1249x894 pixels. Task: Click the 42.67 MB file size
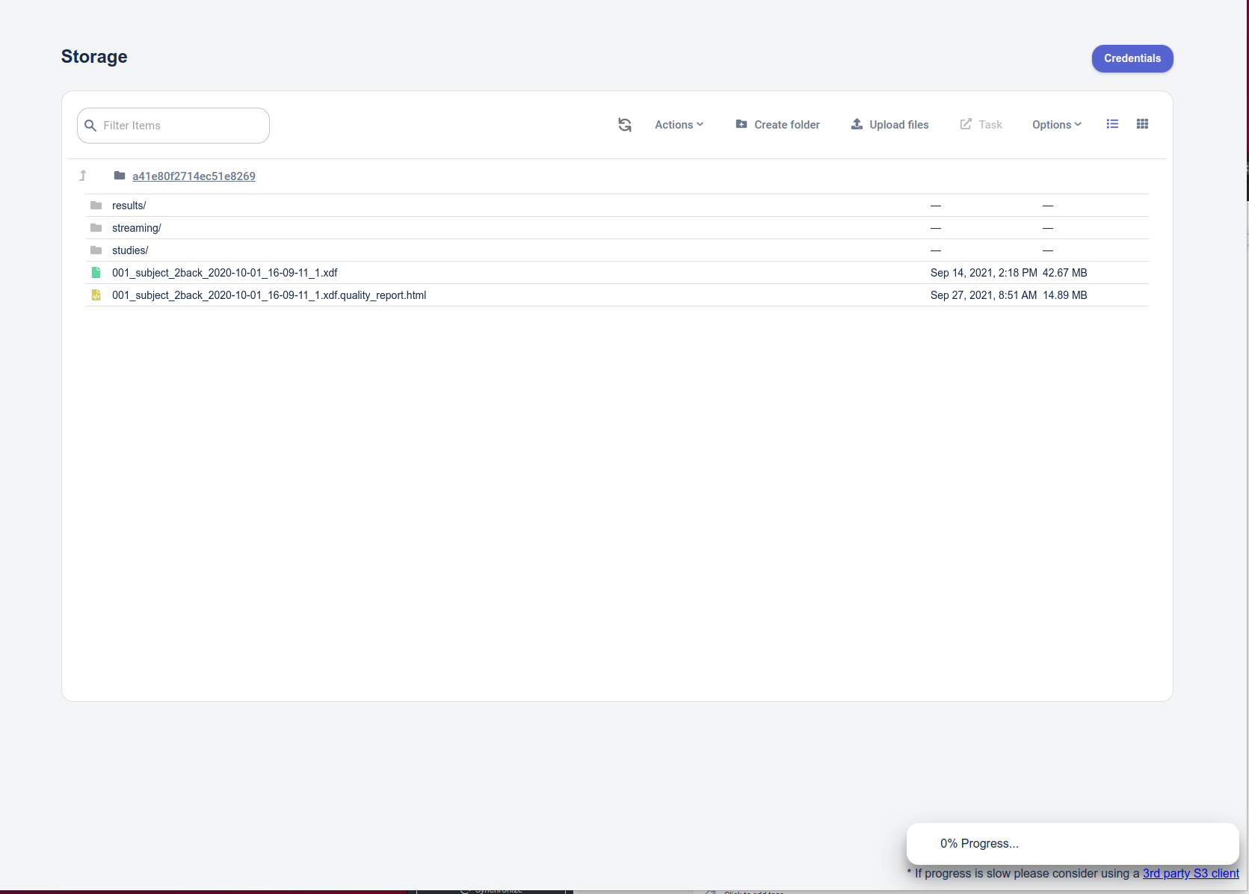tap(1065, 273)
